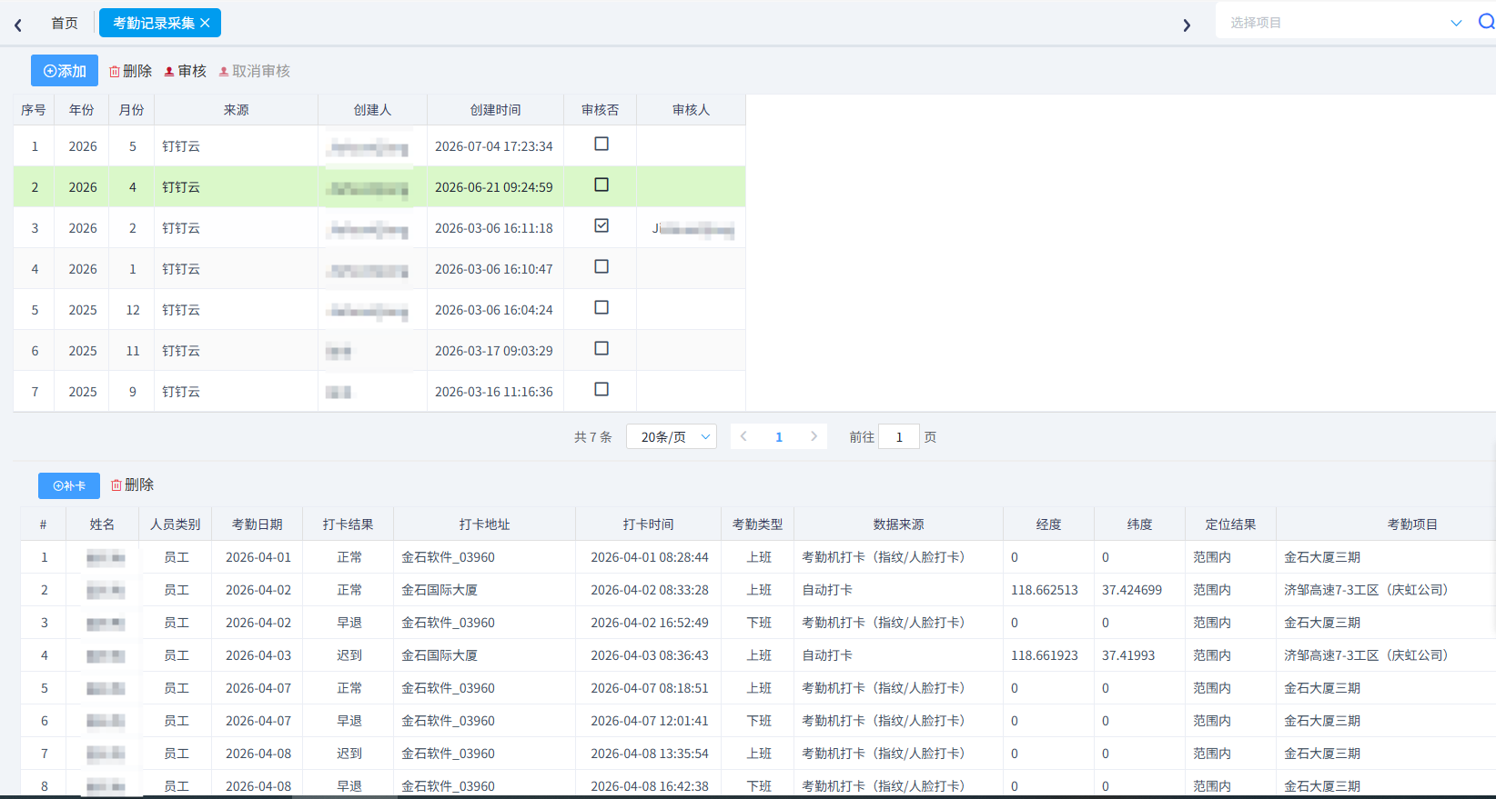Click 2026-03-16 11:16:36 creation time cell
Viewport: 1496px width, 799px height.
pos(494,392)
